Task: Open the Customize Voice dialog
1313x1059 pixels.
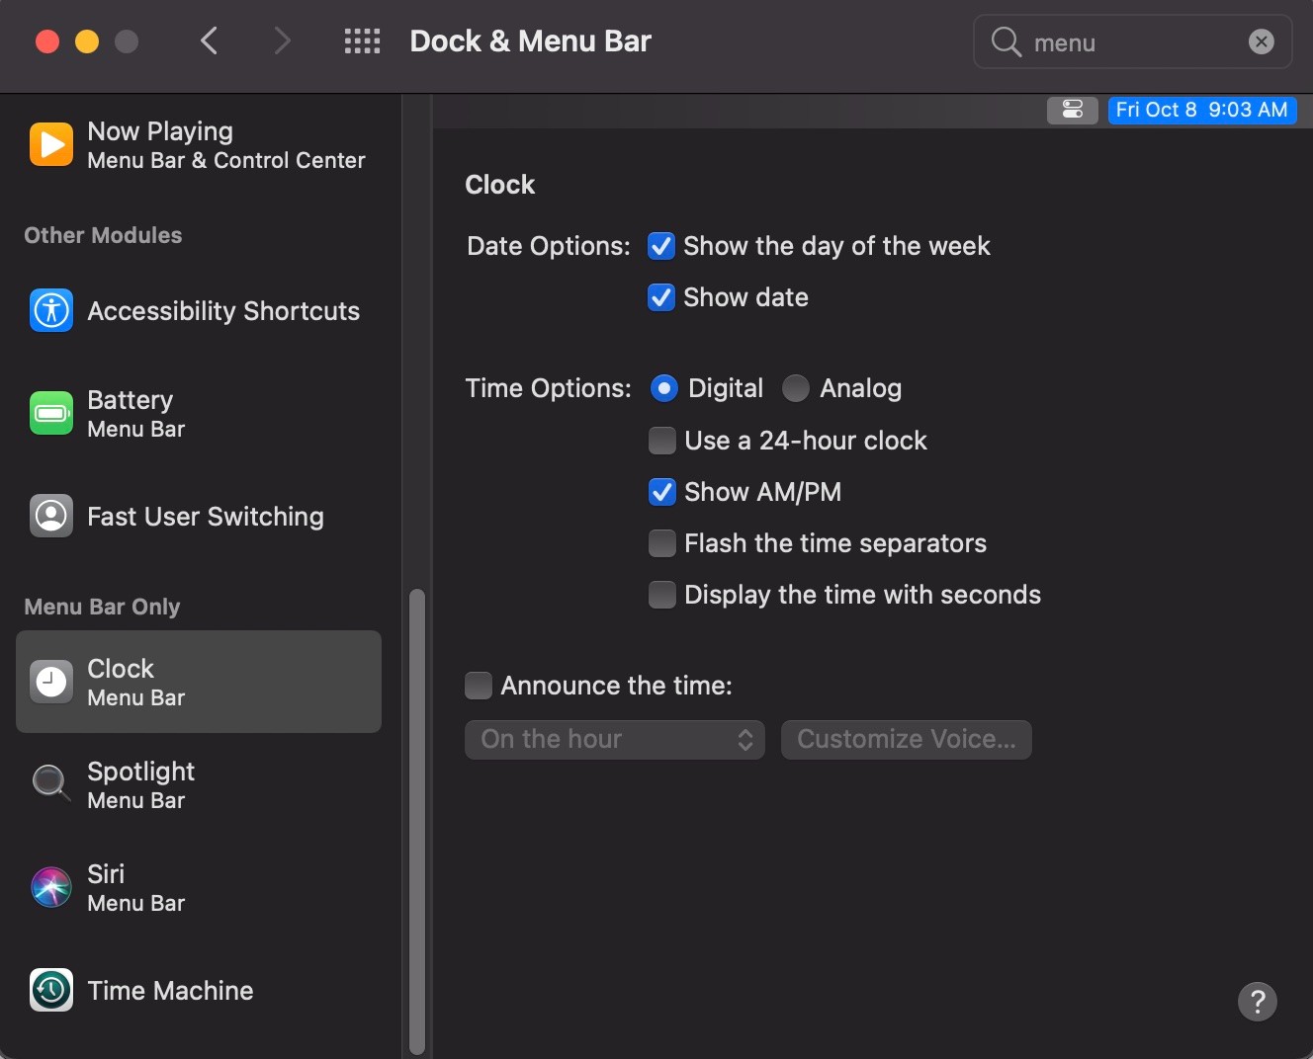Action: 906,739
